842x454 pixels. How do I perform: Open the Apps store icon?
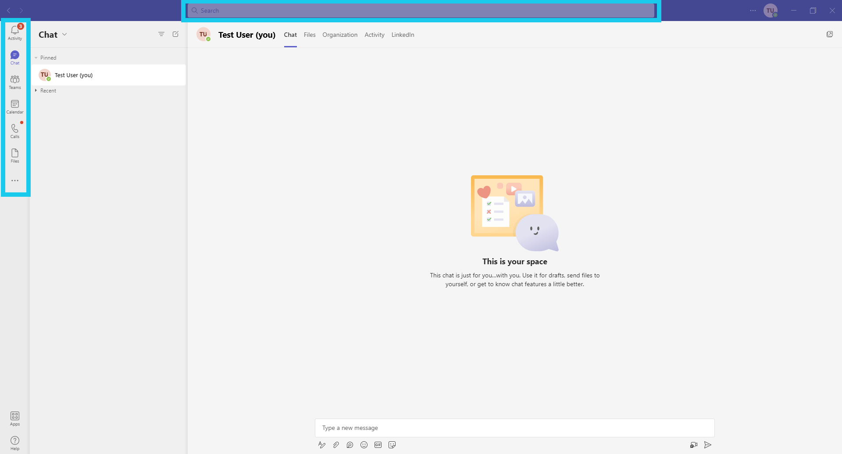click(x=15, y=418)
